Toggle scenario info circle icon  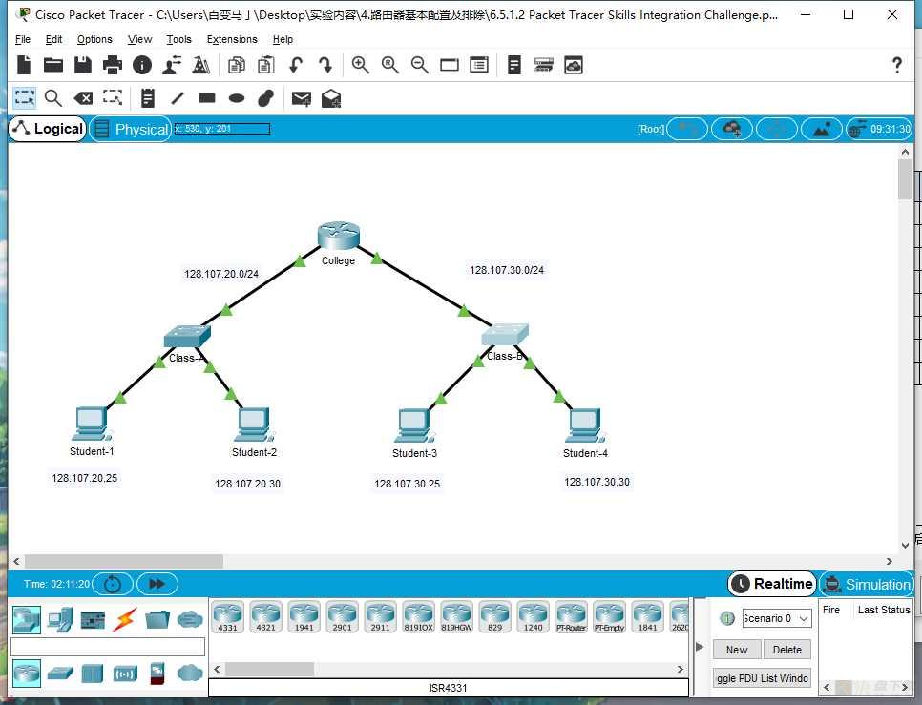pos(727,618)
